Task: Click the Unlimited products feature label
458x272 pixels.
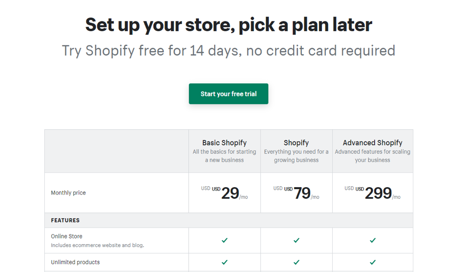Action: (x=76, y=262)
